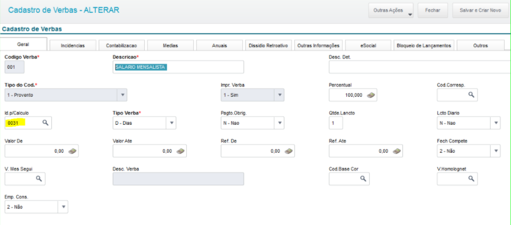
Task: Switch to the Incidencias tab
Action: click(72, 45)
